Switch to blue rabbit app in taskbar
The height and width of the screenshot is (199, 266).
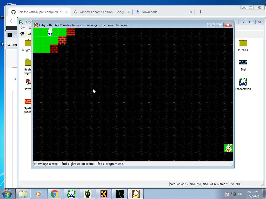pyautogui.click(x=71, y=194)
